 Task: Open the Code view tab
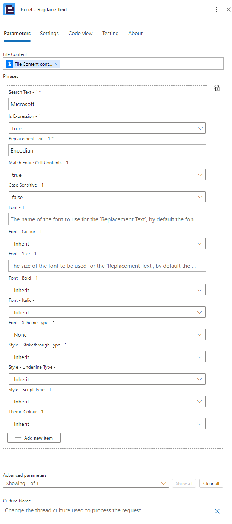click(x=80, y=33)
